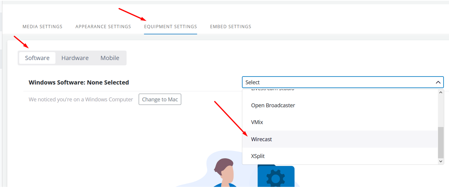The width and height of the screenshot is (449, 196).
Task: Click the dropdown list's scrollbar thumb
Action: (441, 142)
